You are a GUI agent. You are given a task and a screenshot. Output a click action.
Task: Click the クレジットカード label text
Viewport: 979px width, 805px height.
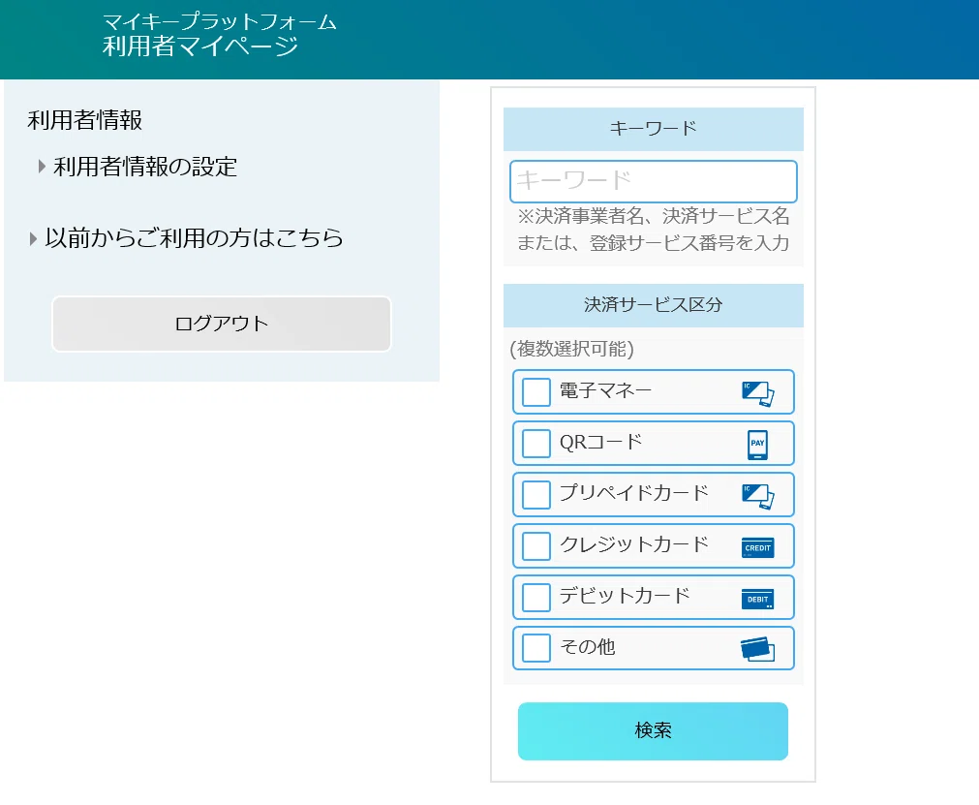633,544
